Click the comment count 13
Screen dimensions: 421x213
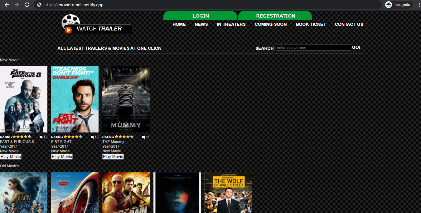coord(97,137)
